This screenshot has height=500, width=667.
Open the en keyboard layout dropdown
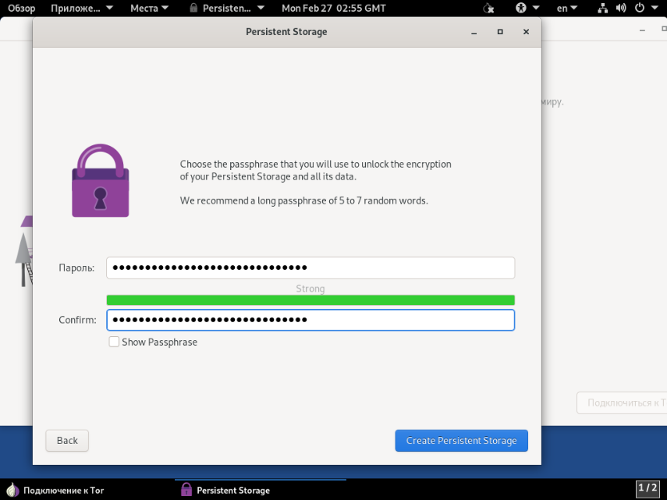tap(567, 9)
